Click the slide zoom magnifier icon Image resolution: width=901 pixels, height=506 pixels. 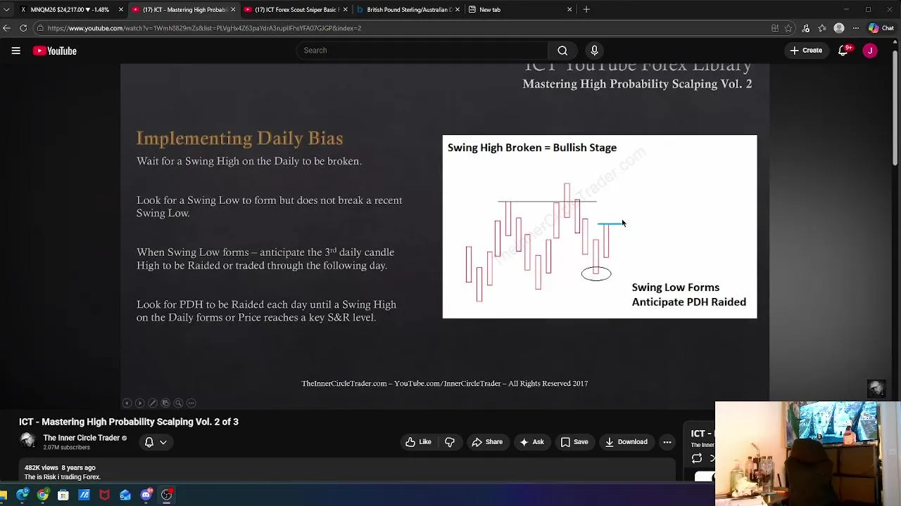178,403
